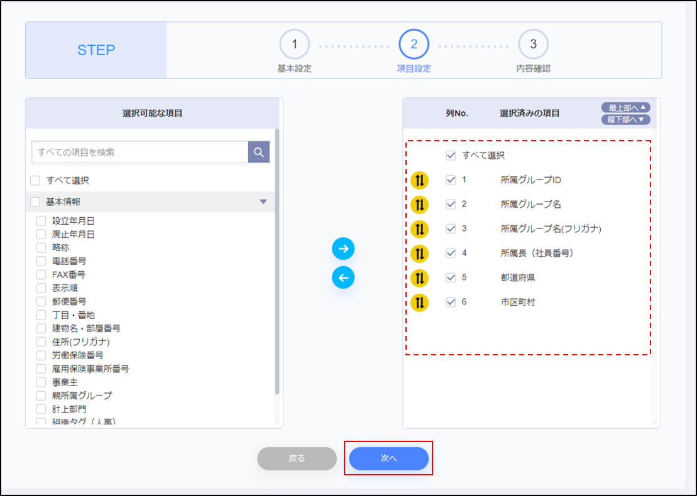
Task: Click the reorder icon beside 都道府県
Action: coord(420,278)
